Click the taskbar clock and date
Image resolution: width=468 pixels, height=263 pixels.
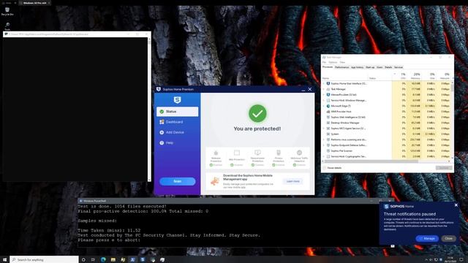(x=450, y=260)
